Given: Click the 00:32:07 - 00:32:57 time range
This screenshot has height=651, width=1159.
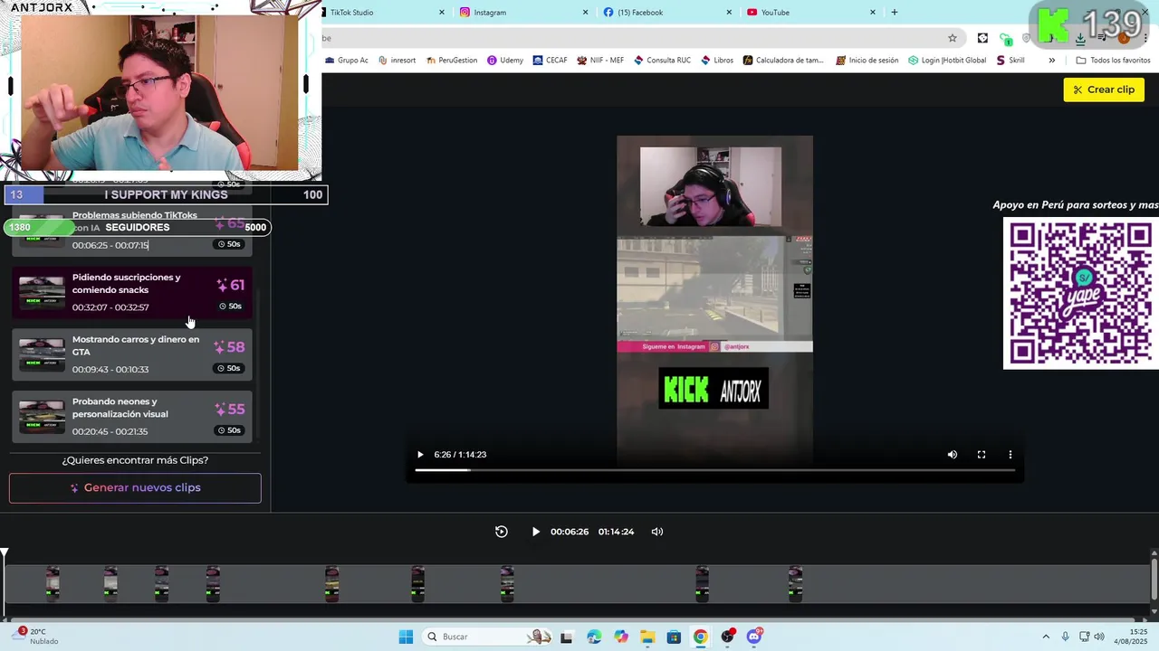Looking at the screenshot, I should pos(110,307).
